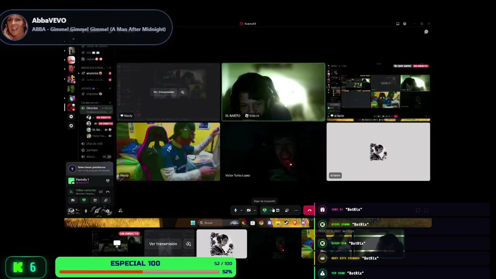The height and width of the screenshot is (279, 496).
Task: Turn on the camera in the call bar
Action: pyautogui.click(x=248, y=210)
